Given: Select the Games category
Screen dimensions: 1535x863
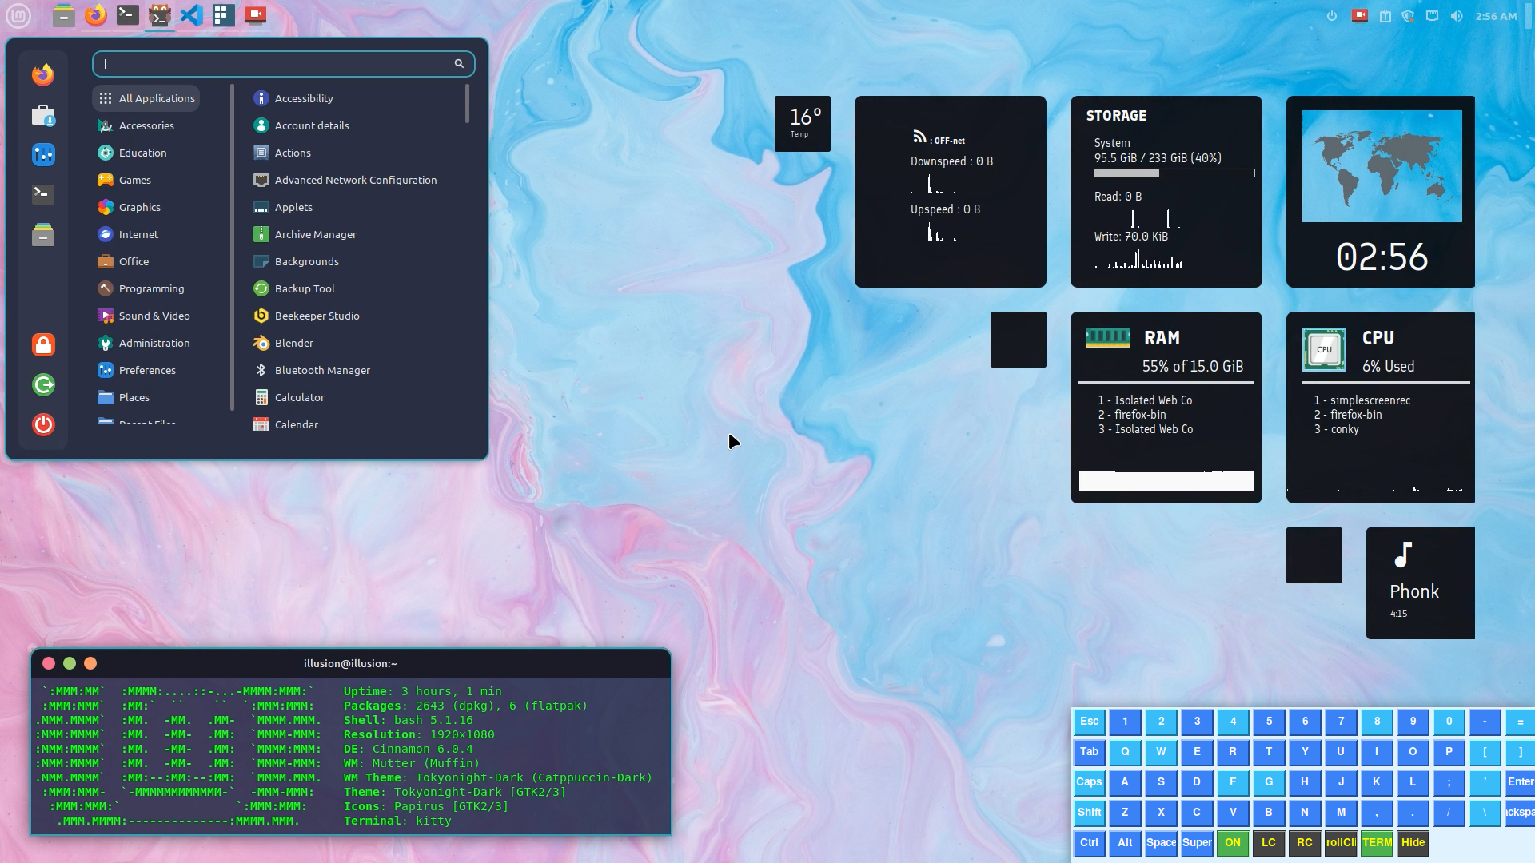Looking at the screenshot, I should coord(146,180).
